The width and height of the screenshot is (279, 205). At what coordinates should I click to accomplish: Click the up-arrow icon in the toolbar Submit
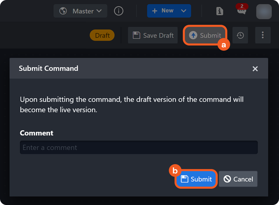click(x=193, y=35)
